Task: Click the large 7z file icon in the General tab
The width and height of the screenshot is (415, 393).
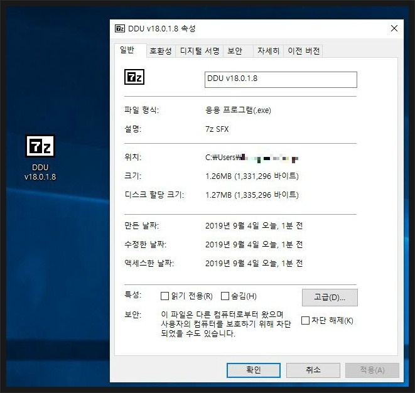Action: pos(134,77)
